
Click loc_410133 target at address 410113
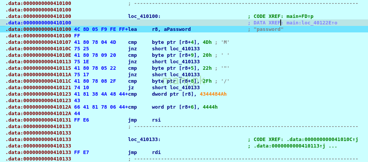tap(185, 62)
